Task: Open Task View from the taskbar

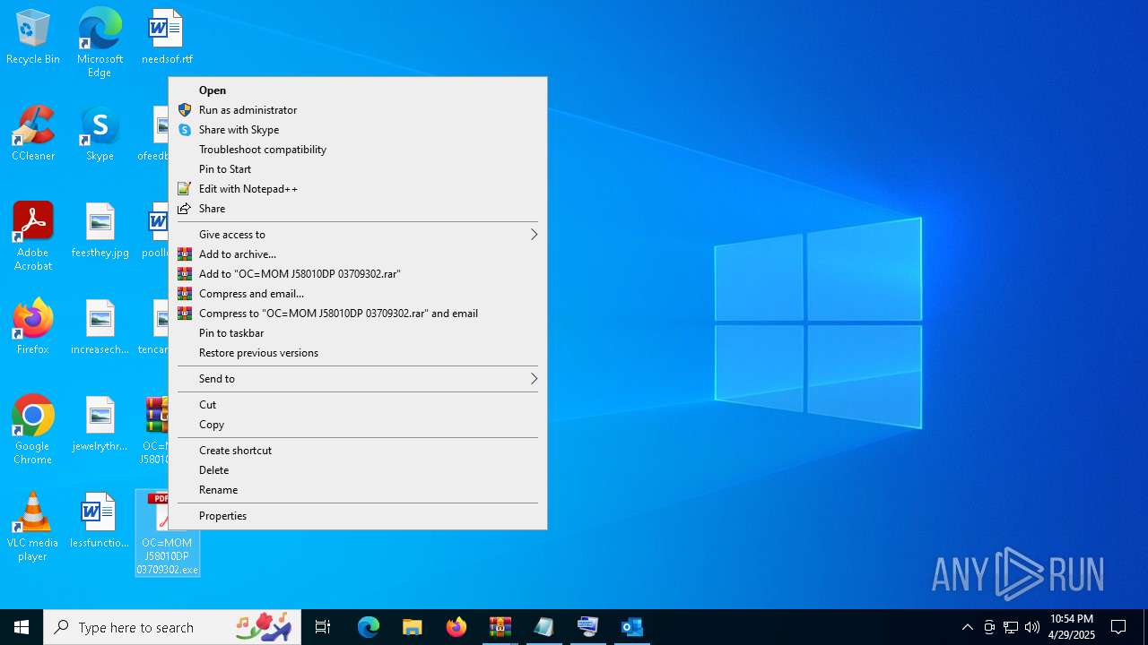Action: 323,627
